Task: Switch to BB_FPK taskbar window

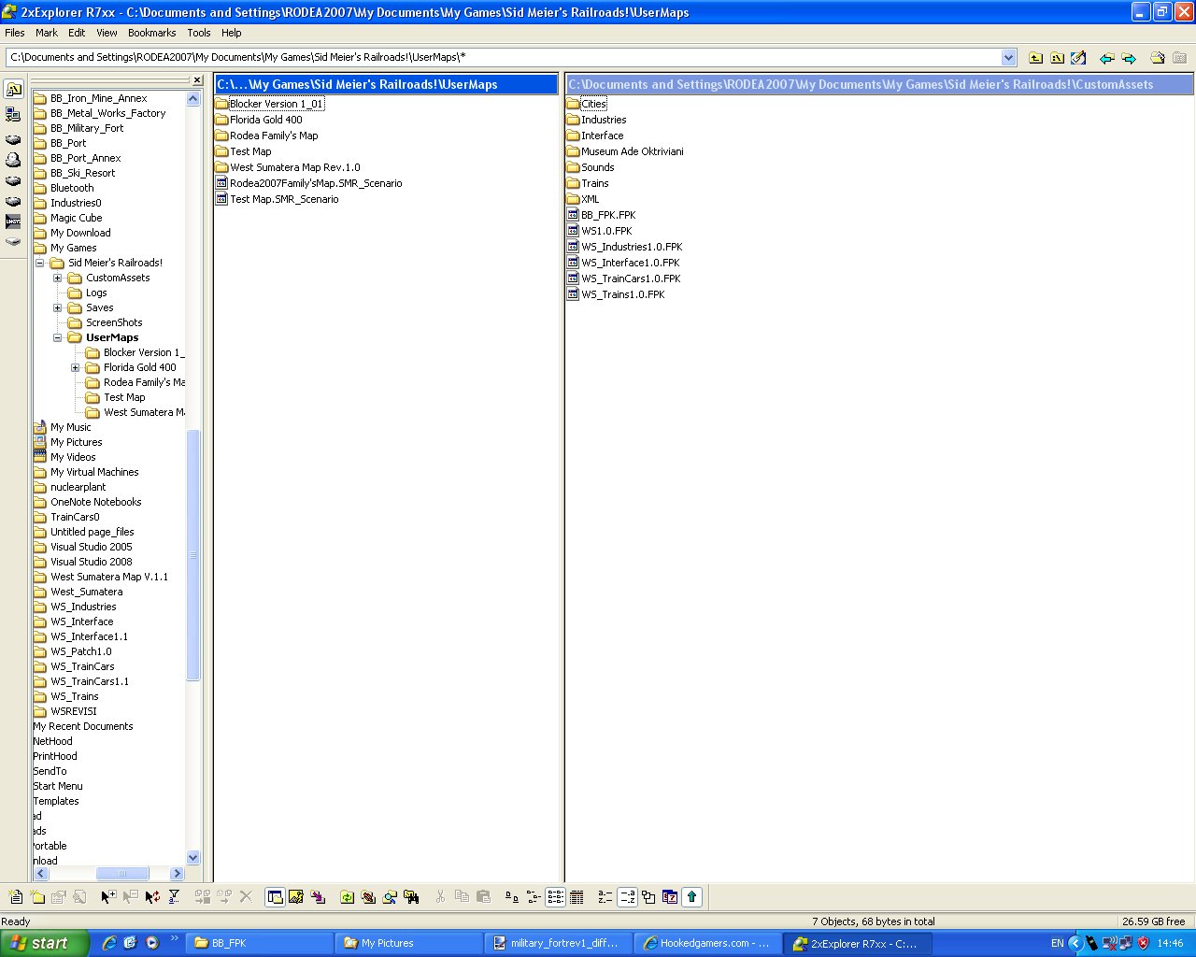Action: click(x=259, y=943)
